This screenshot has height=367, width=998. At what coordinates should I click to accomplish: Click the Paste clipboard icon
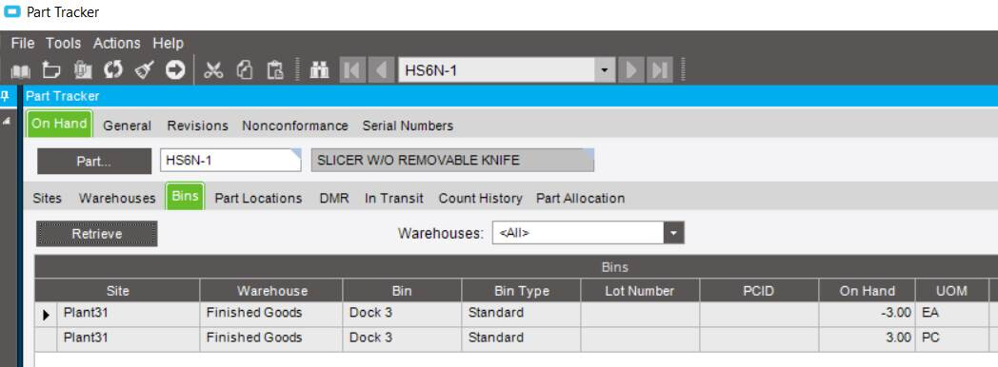pyautogui.click(x=275, y=69)
